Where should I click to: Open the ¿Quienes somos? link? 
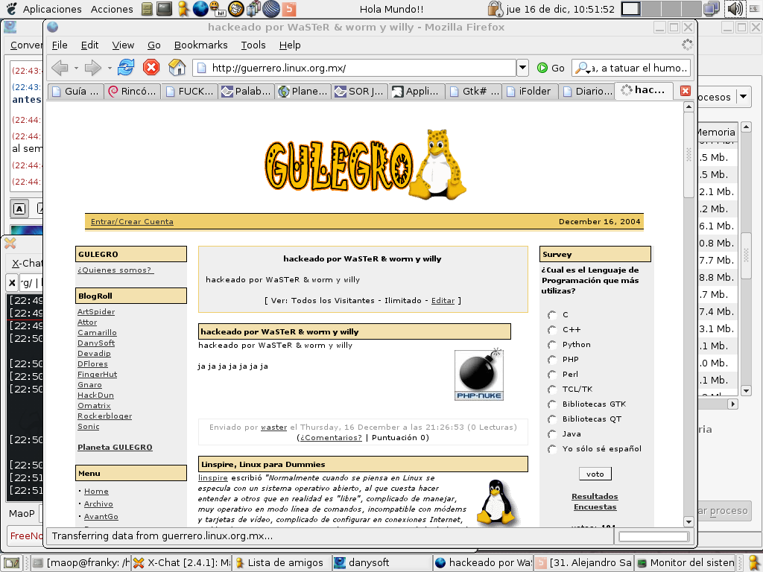(115, 270)
